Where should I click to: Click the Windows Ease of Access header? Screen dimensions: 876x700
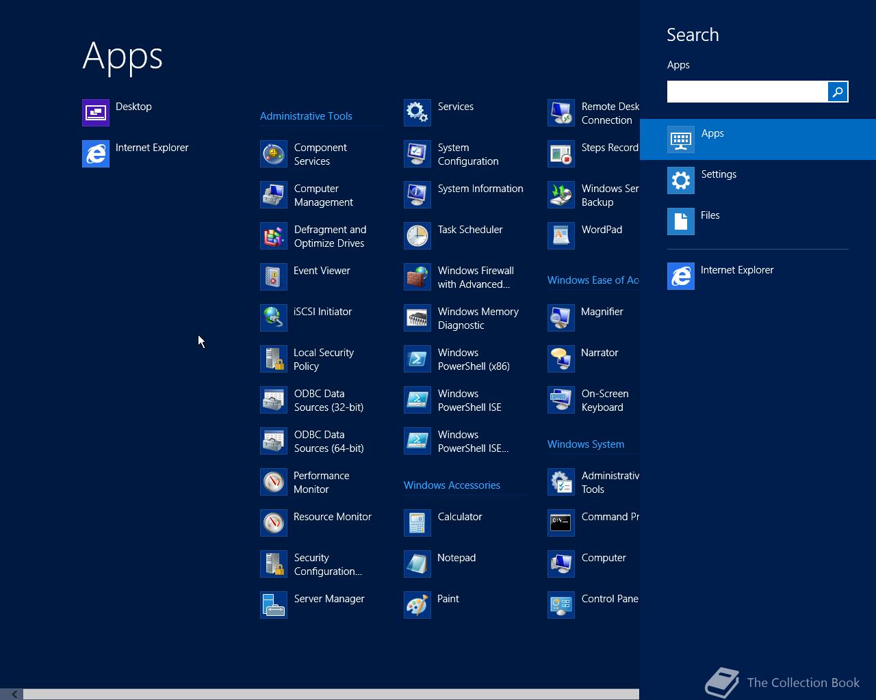tap(593, 280)
